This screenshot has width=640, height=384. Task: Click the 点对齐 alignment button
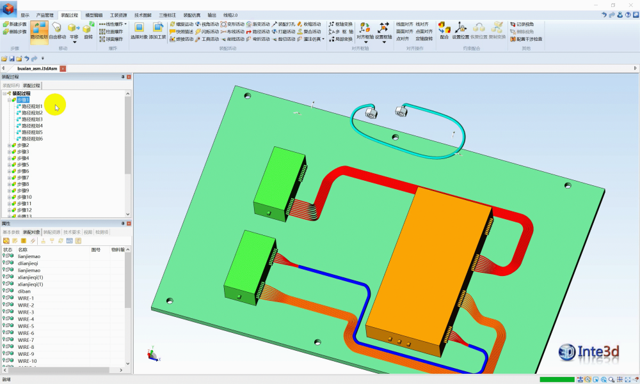(x=403, y=39)
